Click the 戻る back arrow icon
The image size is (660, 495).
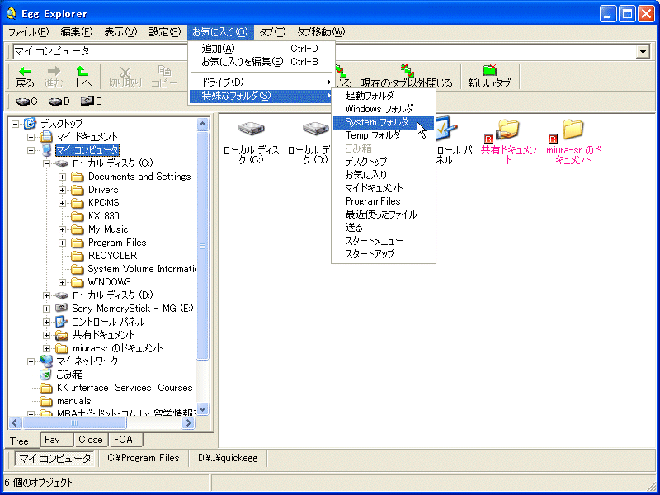tap(25, 71)
